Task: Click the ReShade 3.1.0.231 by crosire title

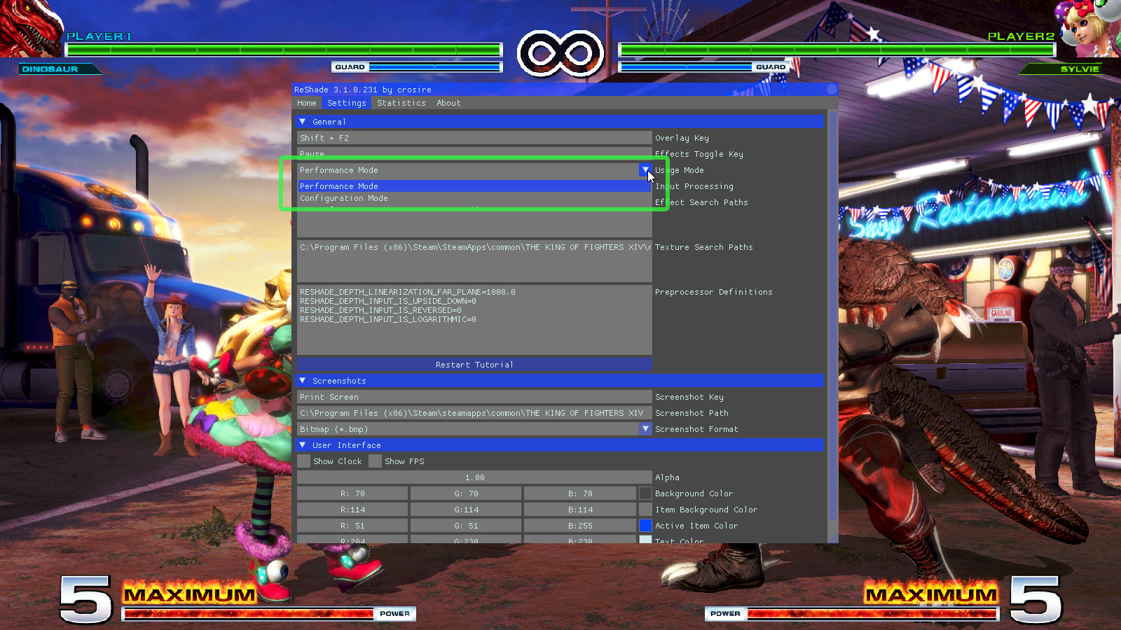Action: pyautogui.click(x=363, y=90)
